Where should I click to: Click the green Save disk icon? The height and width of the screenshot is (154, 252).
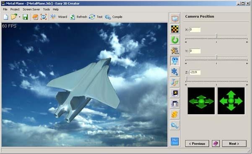pyautogui.click(x=25, y=17)
